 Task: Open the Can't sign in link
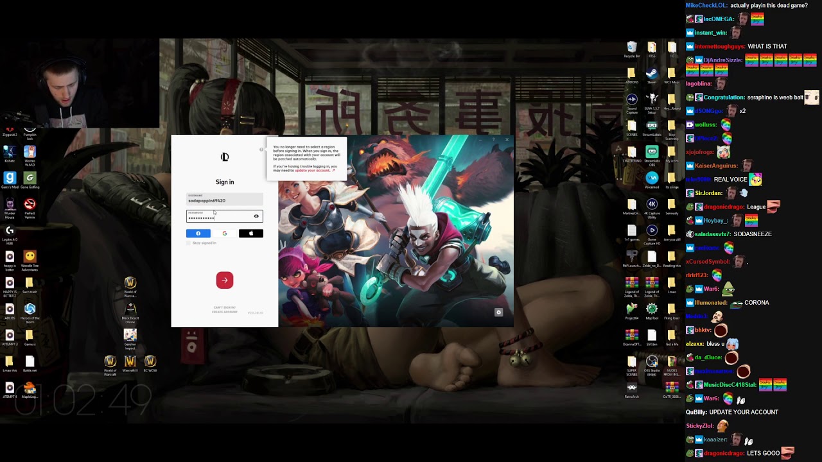point(225,307)
